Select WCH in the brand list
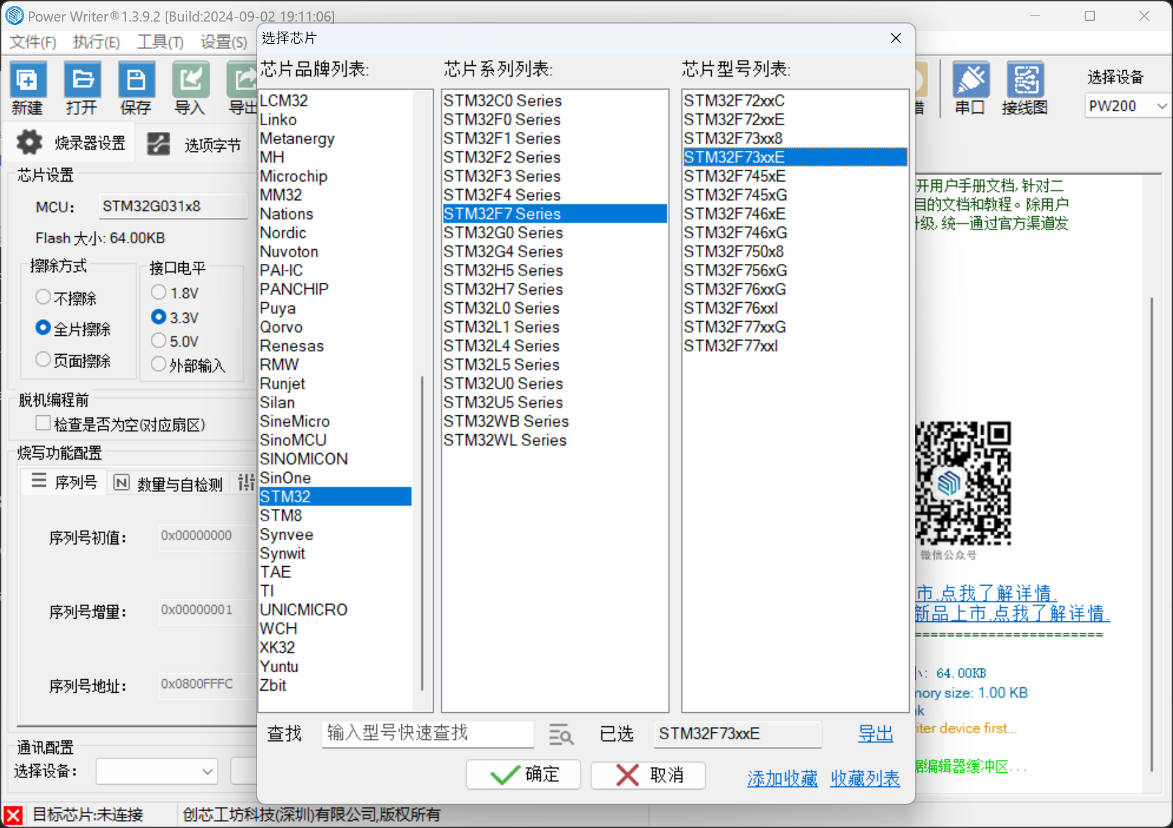 pos(335,629)
